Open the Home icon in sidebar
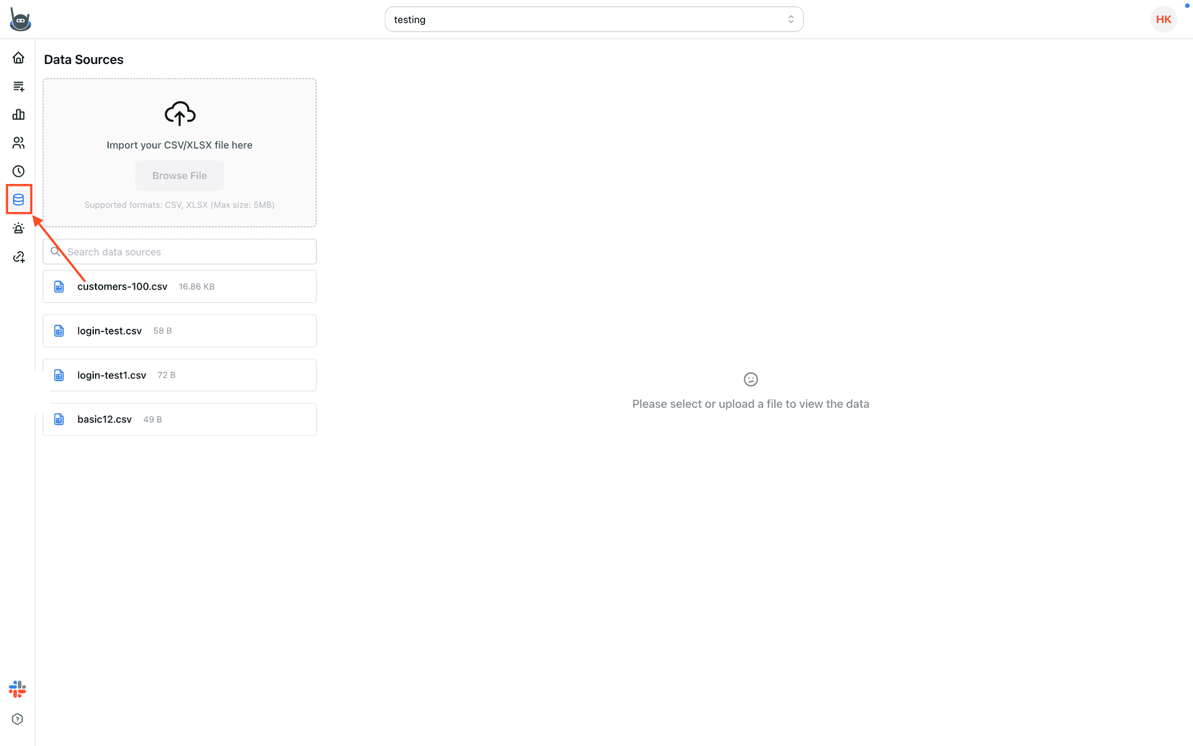 point(19,58)
